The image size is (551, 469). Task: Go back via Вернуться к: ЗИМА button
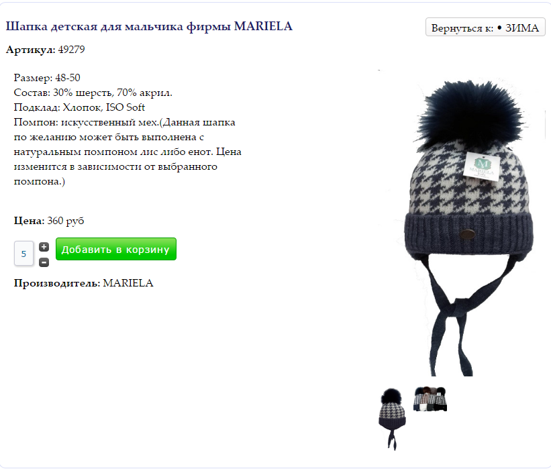point(485,28)
